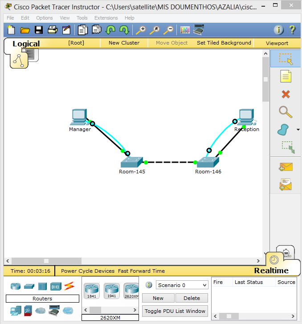302x324 pixels.
Task: Open the File menu
Action: pos(10,18)
